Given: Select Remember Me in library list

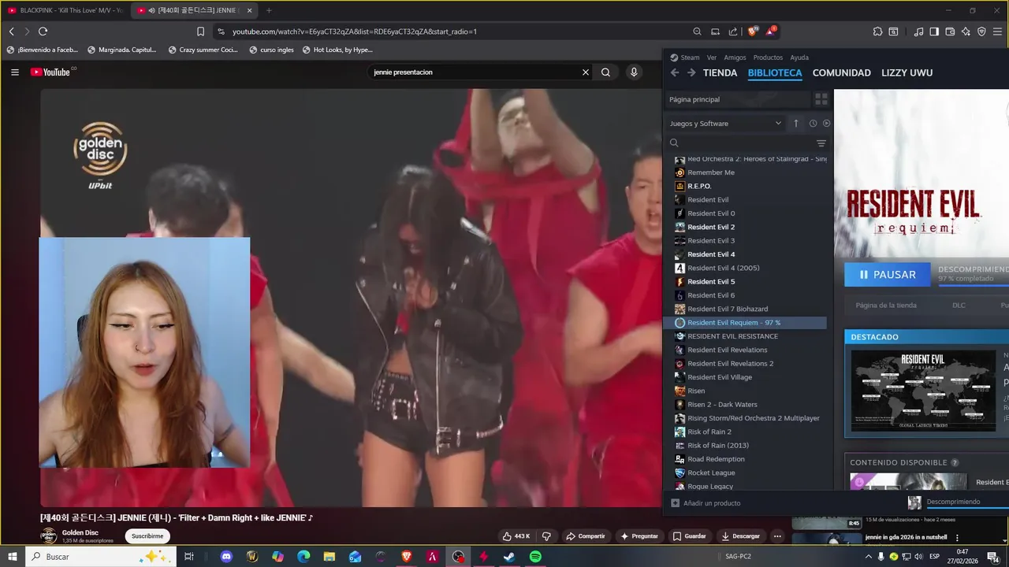Looking at the screenshot, I should click(x=744, y=172).
